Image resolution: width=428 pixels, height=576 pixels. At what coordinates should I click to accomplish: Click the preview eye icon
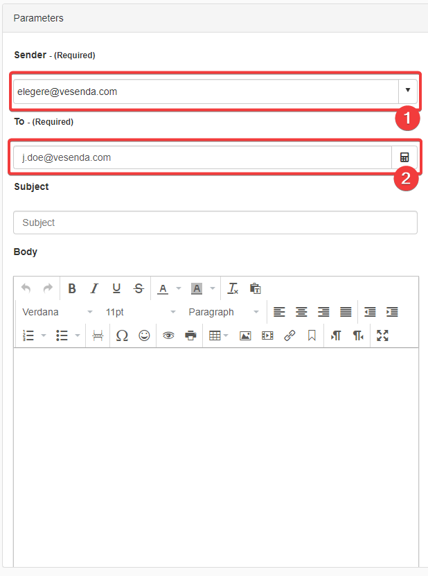(168, 335)
